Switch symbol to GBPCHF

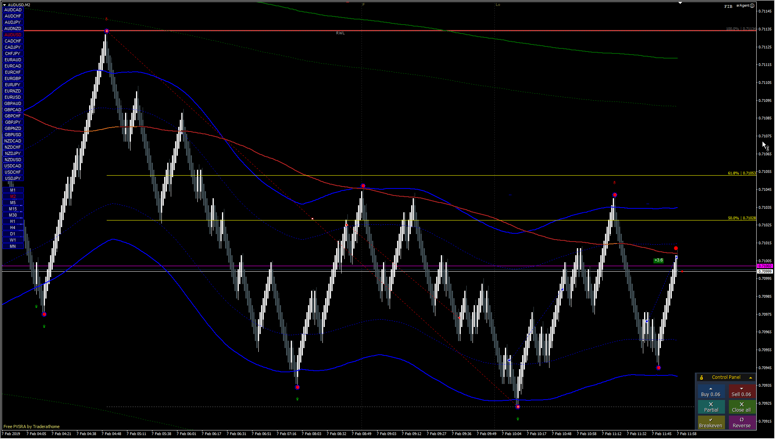pos(13,116)
